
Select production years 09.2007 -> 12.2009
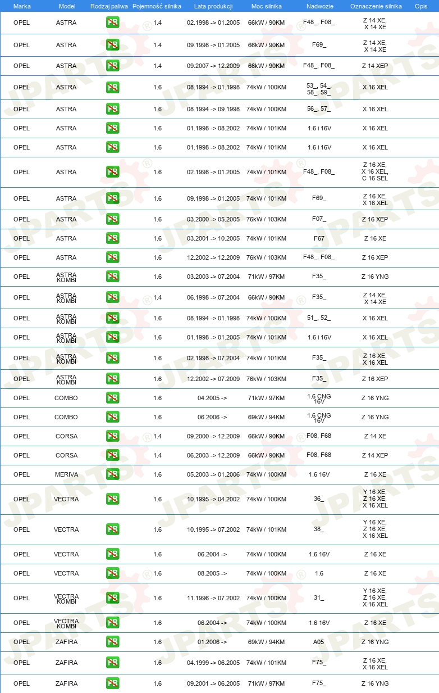pos(213,66)
